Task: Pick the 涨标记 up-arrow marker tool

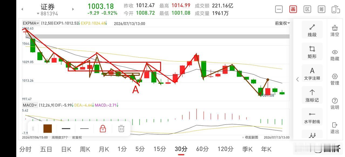Action: coord(312,95)
